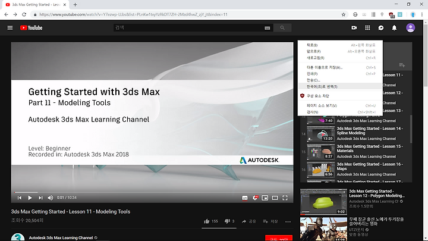Screen dimensions: 428x241
Task: Choose '뒤로' in the context menu
Action: pyautogui.click(x=340, y=45)
